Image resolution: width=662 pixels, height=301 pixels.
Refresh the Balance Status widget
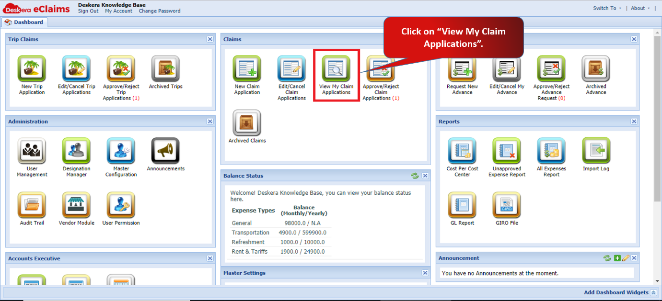coord(415,176)
